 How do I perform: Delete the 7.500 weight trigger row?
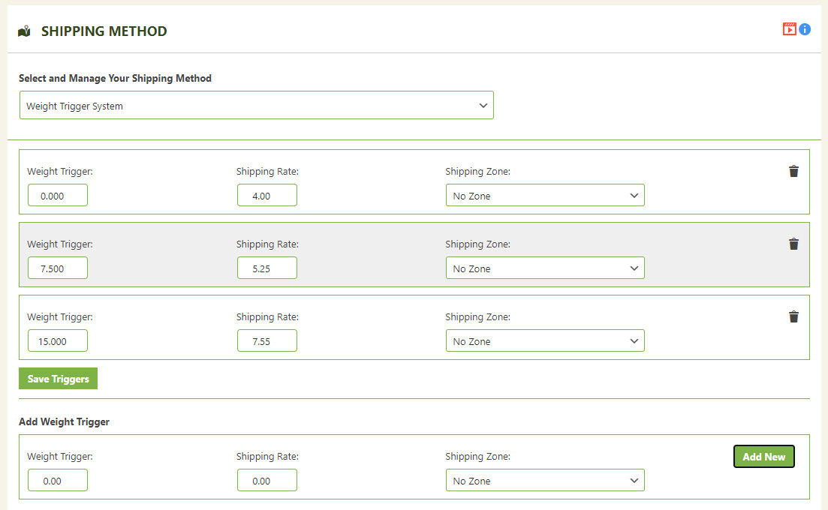point(793,244)
